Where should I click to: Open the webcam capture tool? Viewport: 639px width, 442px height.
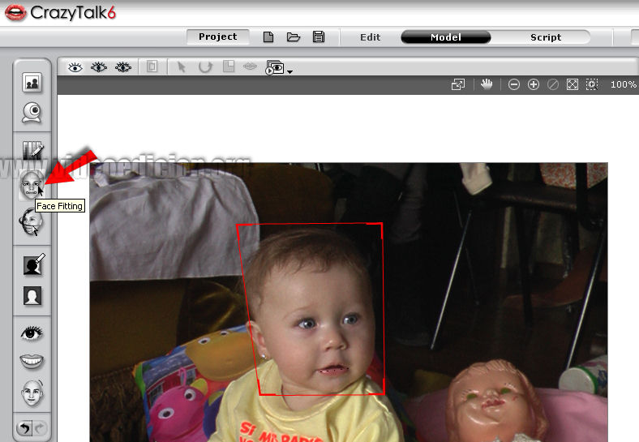(x=32, y=112)
